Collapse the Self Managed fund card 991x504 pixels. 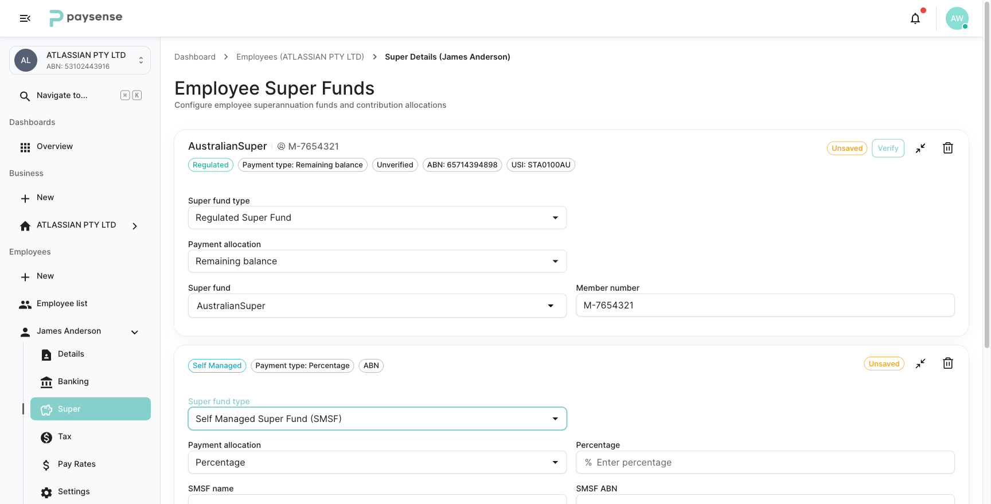pos(920,364)
